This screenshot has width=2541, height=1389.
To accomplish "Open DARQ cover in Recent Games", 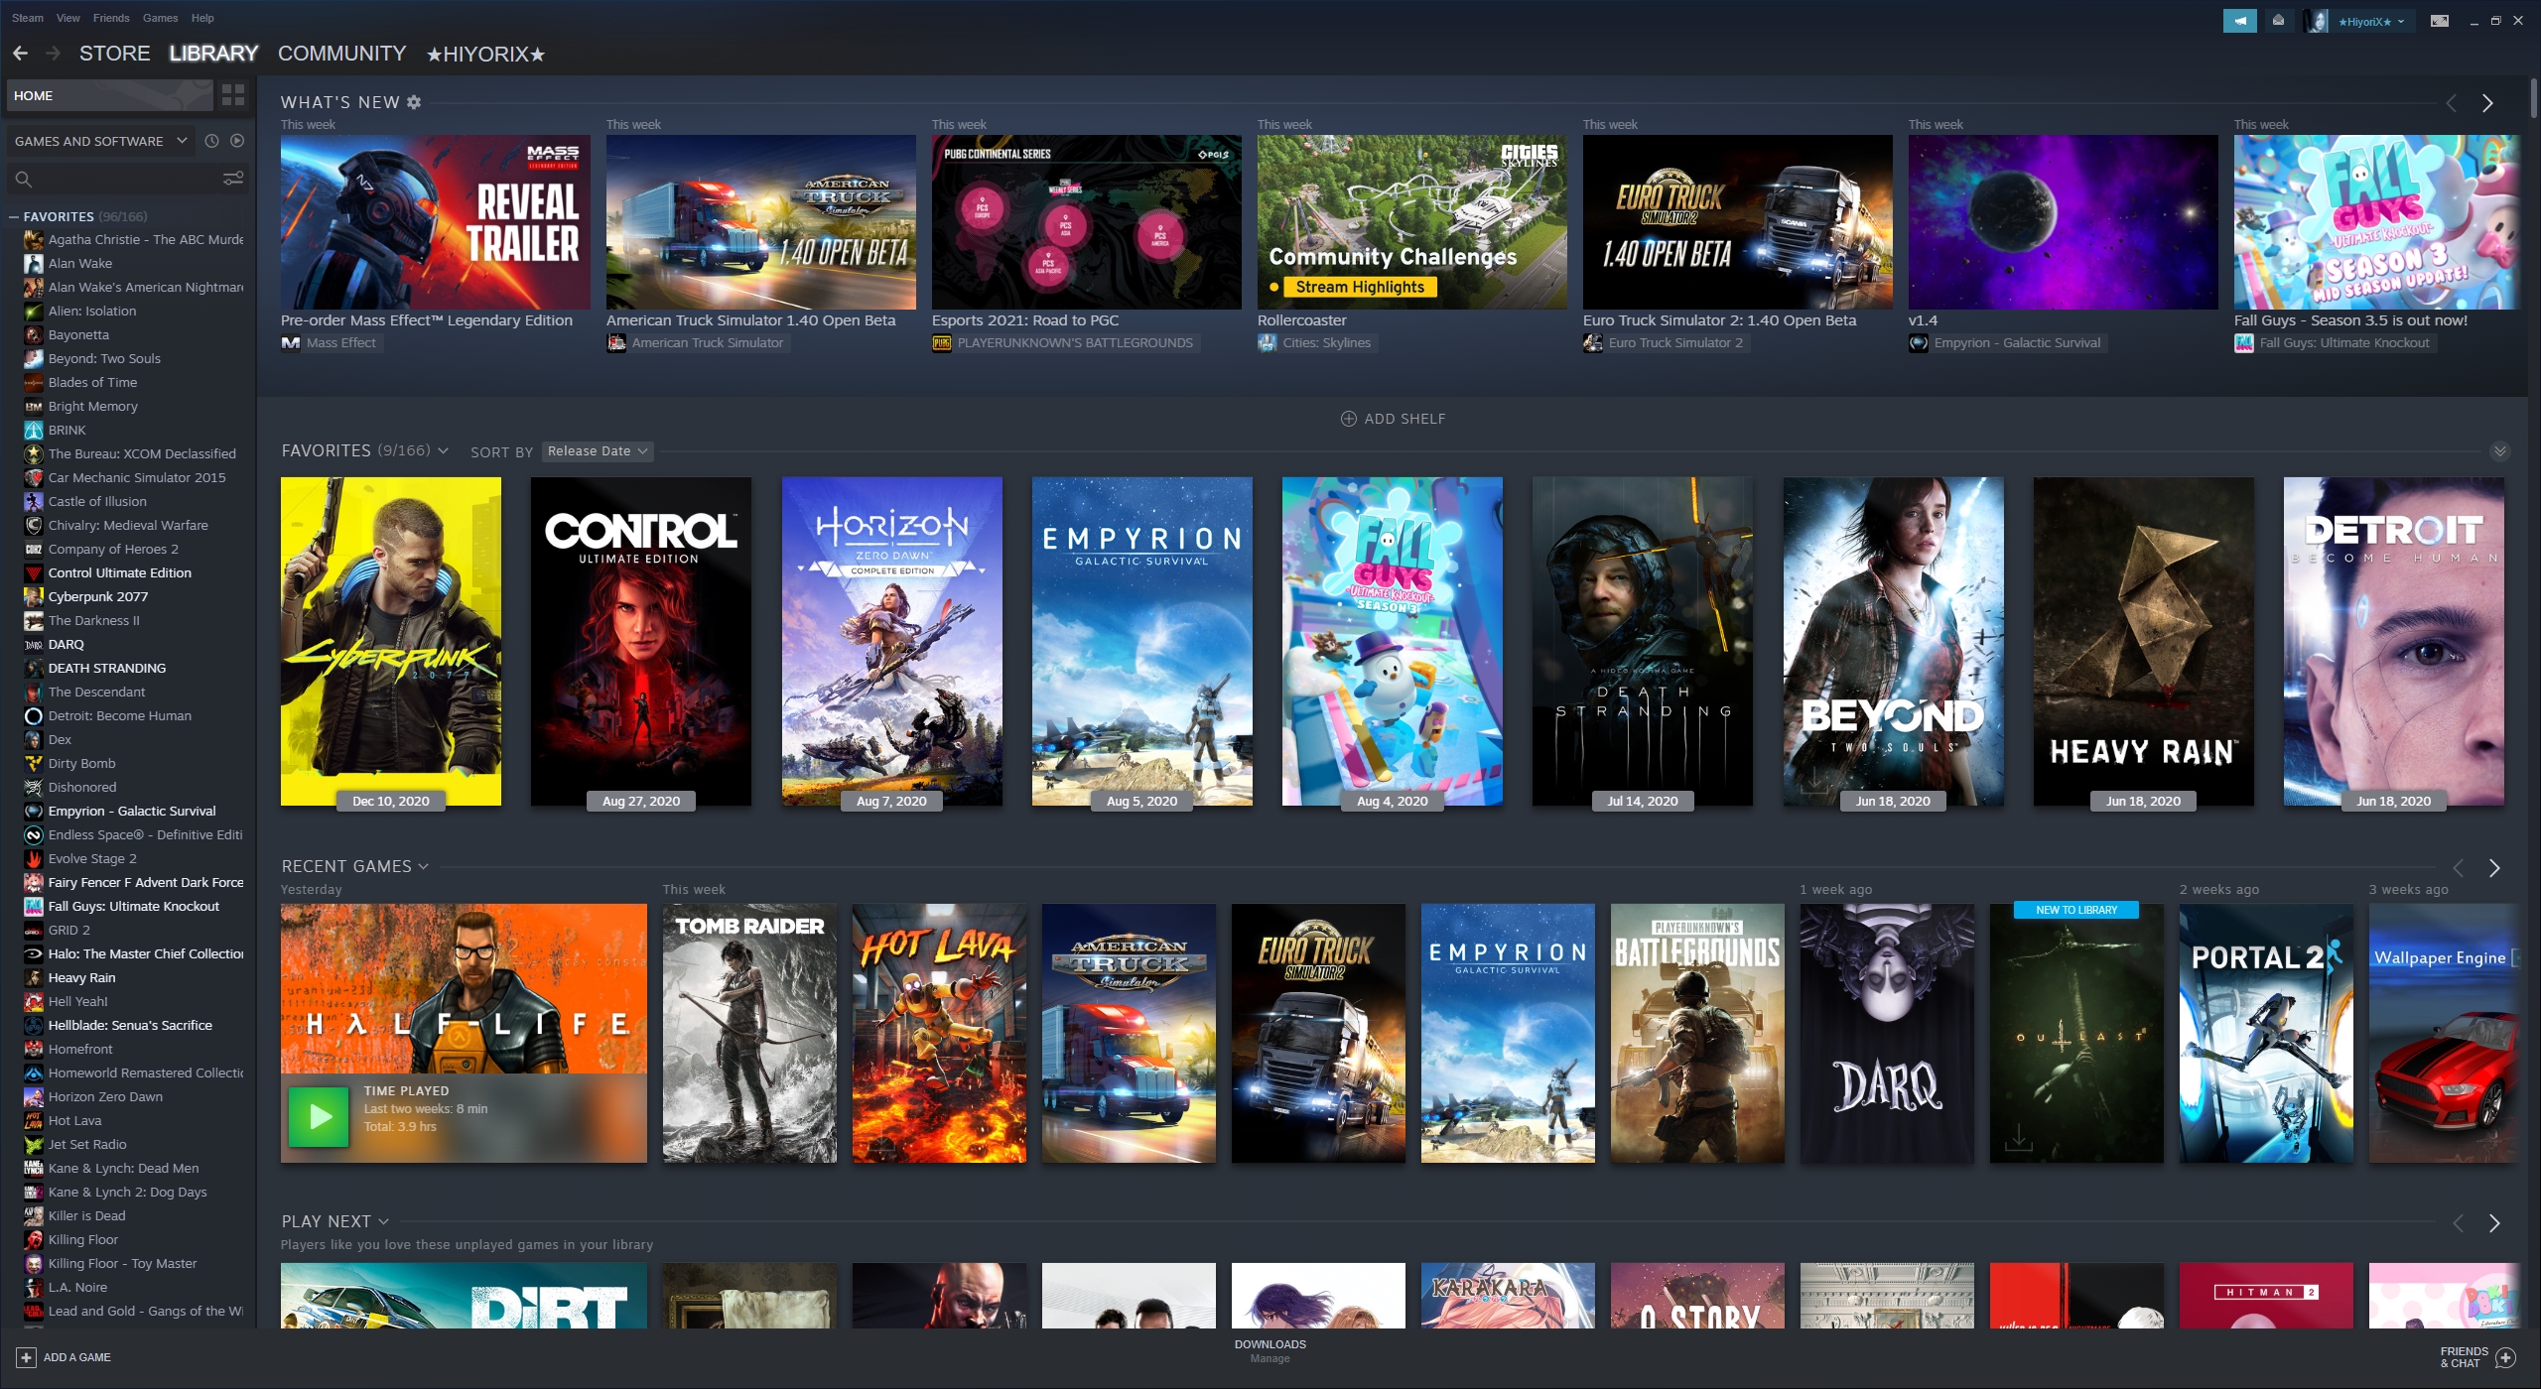I will point(1887,1033).
